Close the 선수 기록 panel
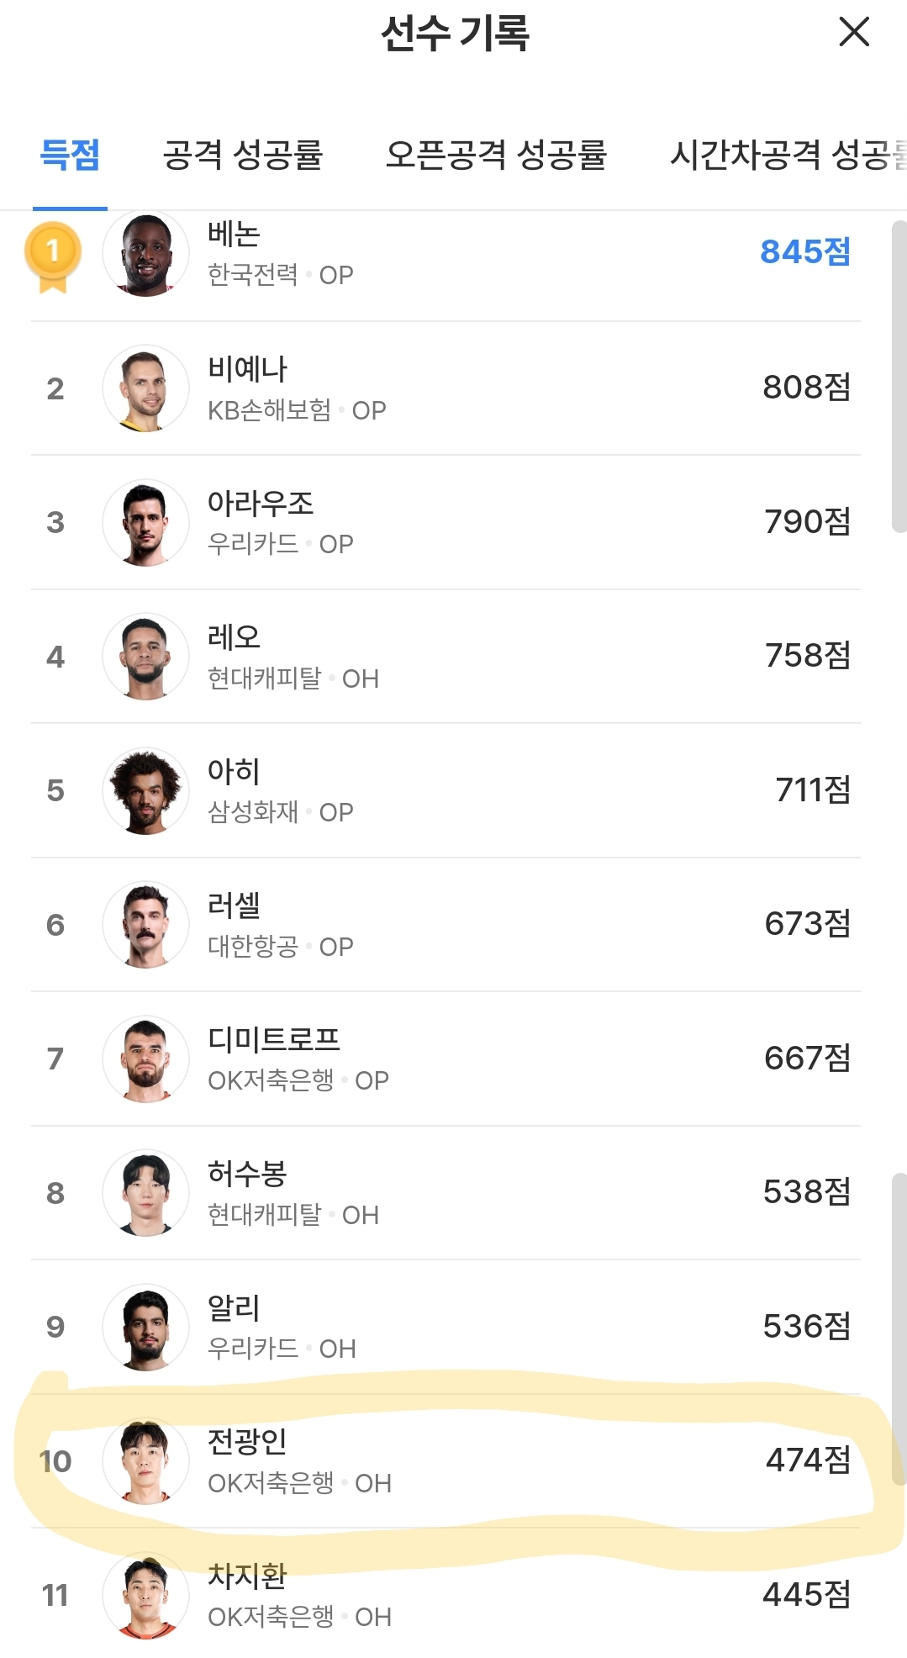Image resolution: width=907 pixels, height=1658 pixels. tap(854, 33)
